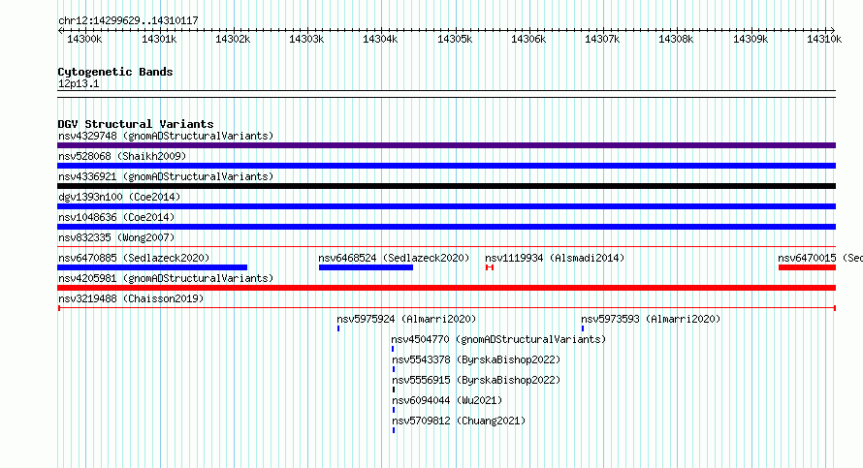Open the nsv1048636 (Coe2014) variant label
This screenshot has height=468, width=863.
point(116,217)
